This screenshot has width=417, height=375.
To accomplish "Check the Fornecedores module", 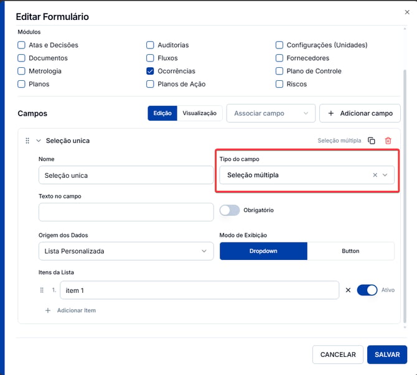I will coord(279,58).
